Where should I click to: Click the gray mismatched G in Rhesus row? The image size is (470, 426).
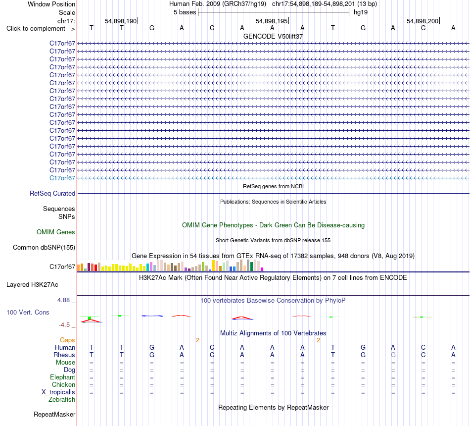[x=393, y=355]
